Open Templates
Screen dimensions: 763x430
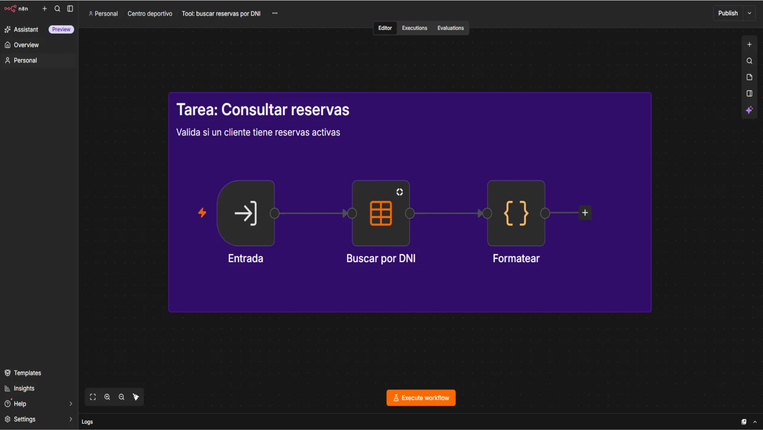pos(27,373)
